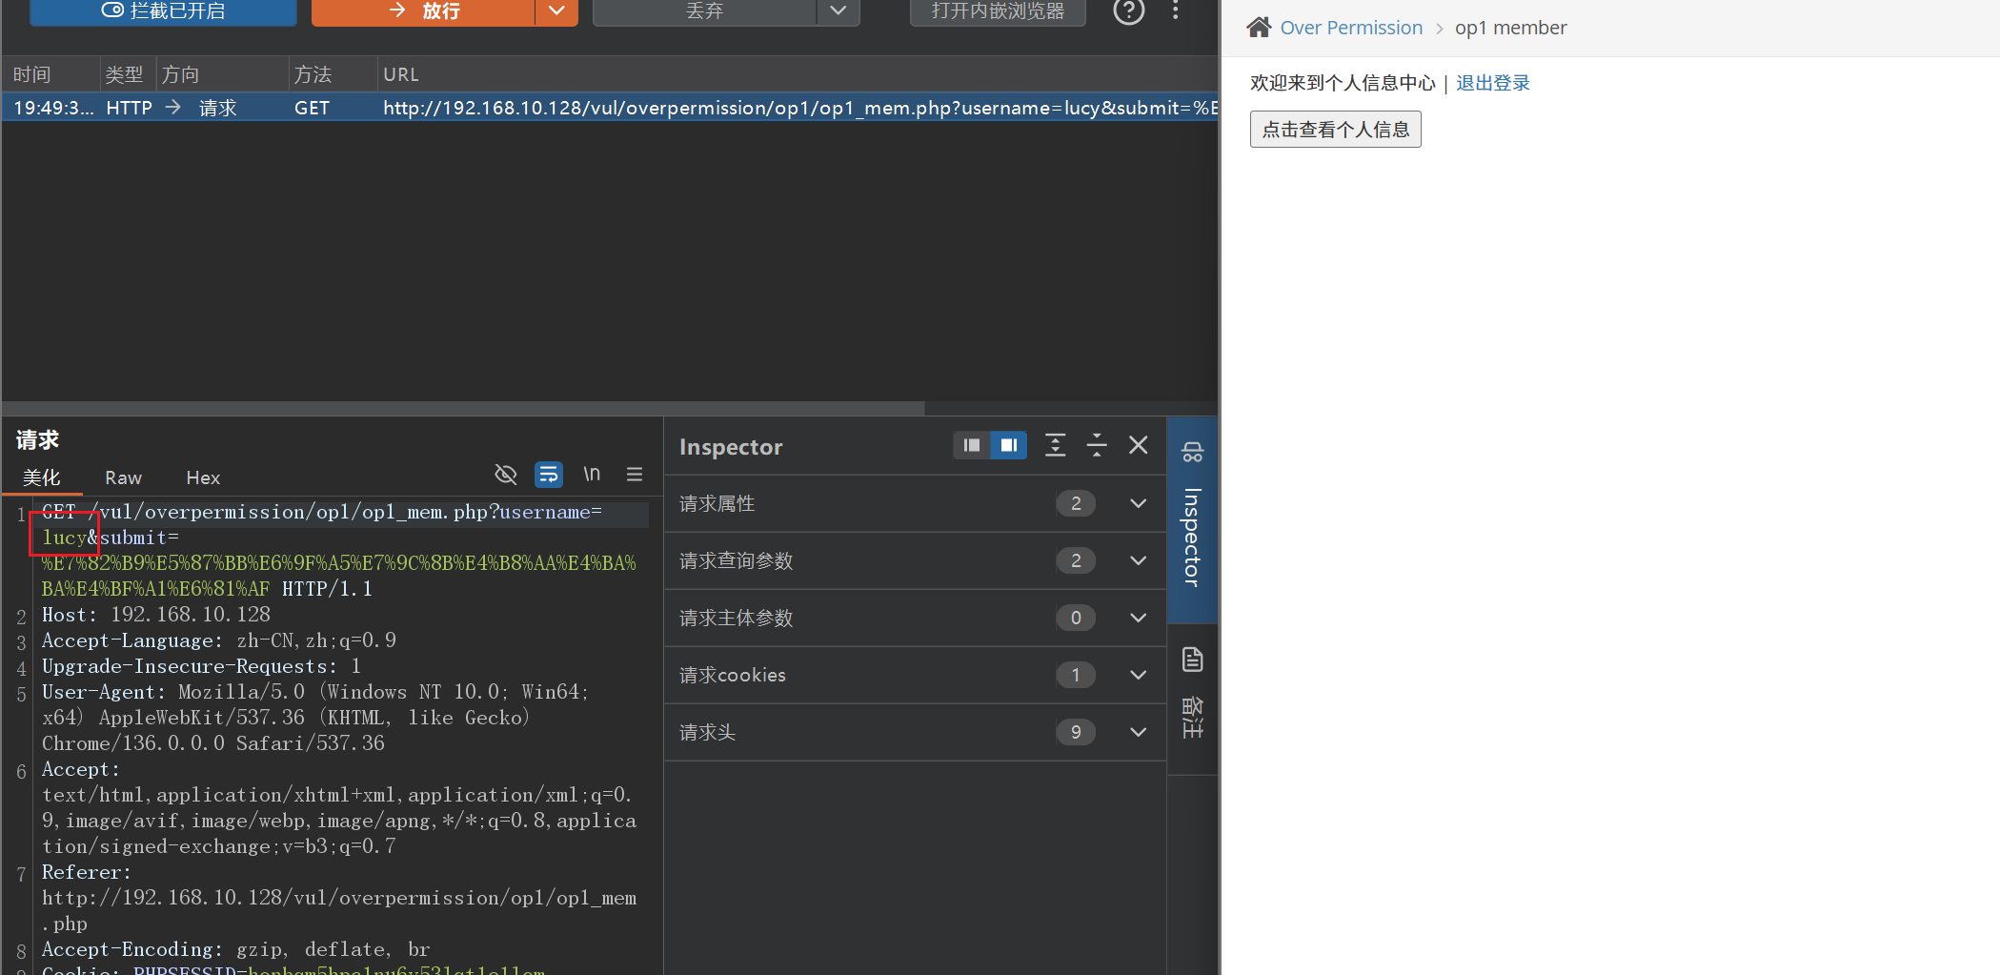This screenshot has height=975, width=2000.
Task: Expand the 请求属性 section
Action: coord(1138,503)
